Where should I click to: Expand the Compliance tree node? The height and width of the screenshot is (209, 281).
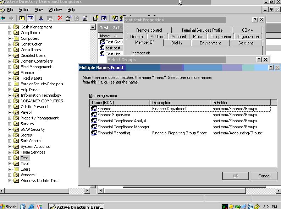click(x=10, y=33)
